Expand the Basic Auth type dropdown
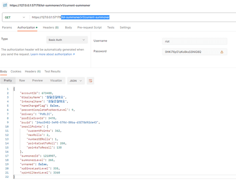Screen dimensions: 236x185 pyautogui.click(x=67, y=40)
